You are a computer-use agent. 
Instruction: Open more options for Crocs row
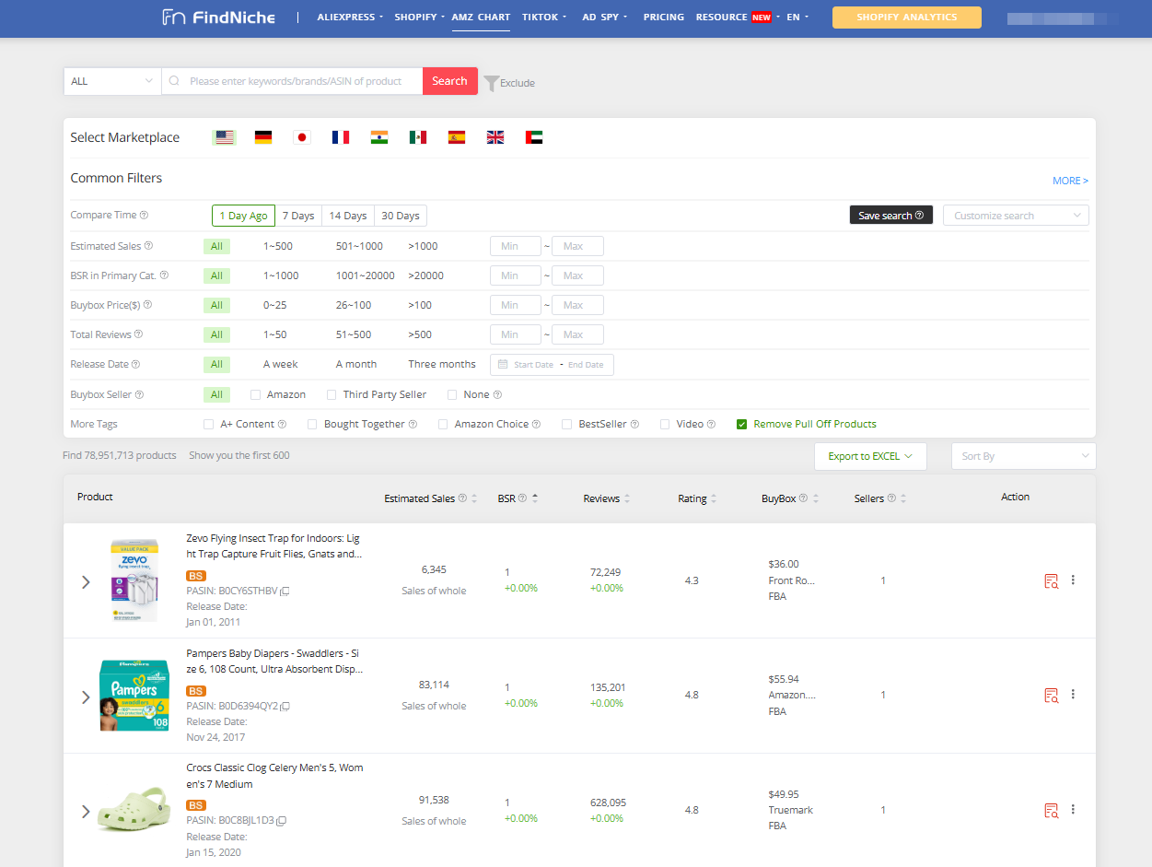pyautogui.click(x=1073, y=810)
